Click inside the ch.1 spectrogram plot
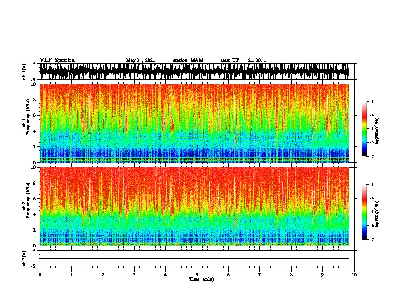The height and width of the screenshot is (308, 399). [194, 123]
